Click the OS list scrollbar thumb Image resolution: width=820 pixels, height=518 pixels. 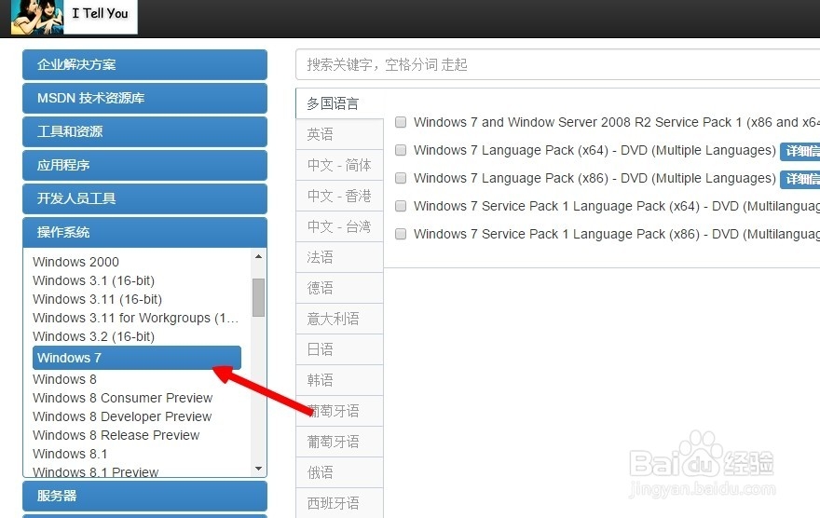point(258,297)
